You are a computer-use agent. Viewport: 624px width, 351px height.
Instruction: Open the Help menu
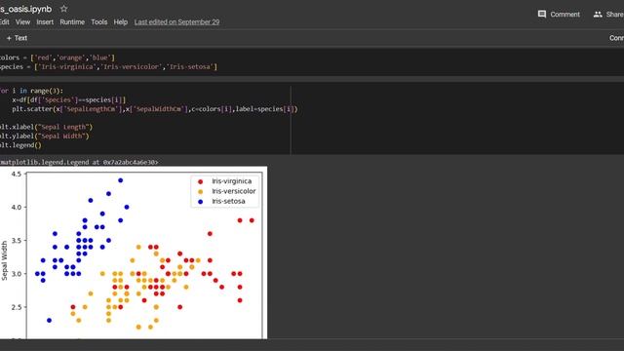121,21
